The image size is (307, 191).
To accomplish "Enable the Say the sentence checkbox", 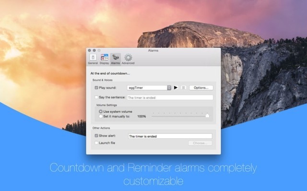I will tap(96, 97).
